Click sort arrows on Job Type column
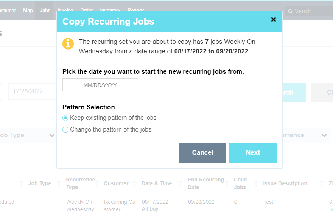Screen dimensions: 333x214 [59, 184]
